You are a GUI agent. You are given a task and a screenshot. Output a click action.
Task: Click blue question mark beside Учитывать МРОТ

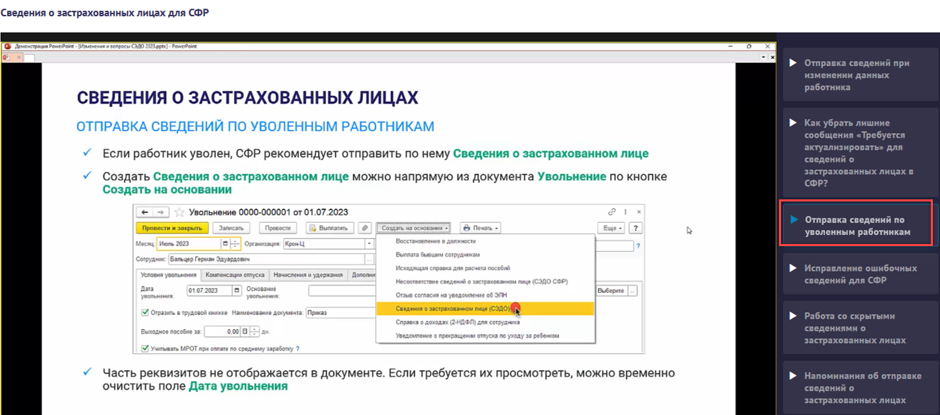pos(297,348)
